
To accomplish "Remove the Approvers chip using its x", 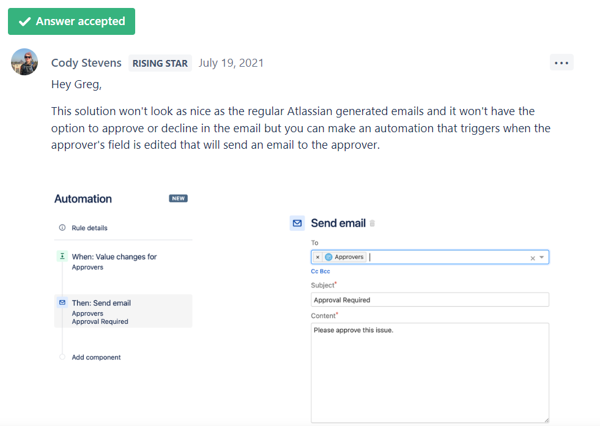I will pyautogui.click(x=317, y=256).
